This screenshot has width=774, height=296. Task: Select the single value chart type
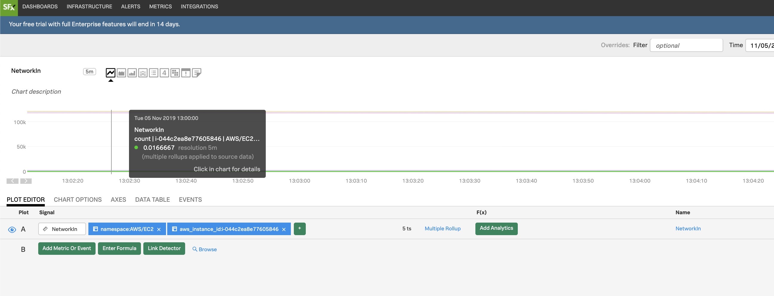(164, 73)
